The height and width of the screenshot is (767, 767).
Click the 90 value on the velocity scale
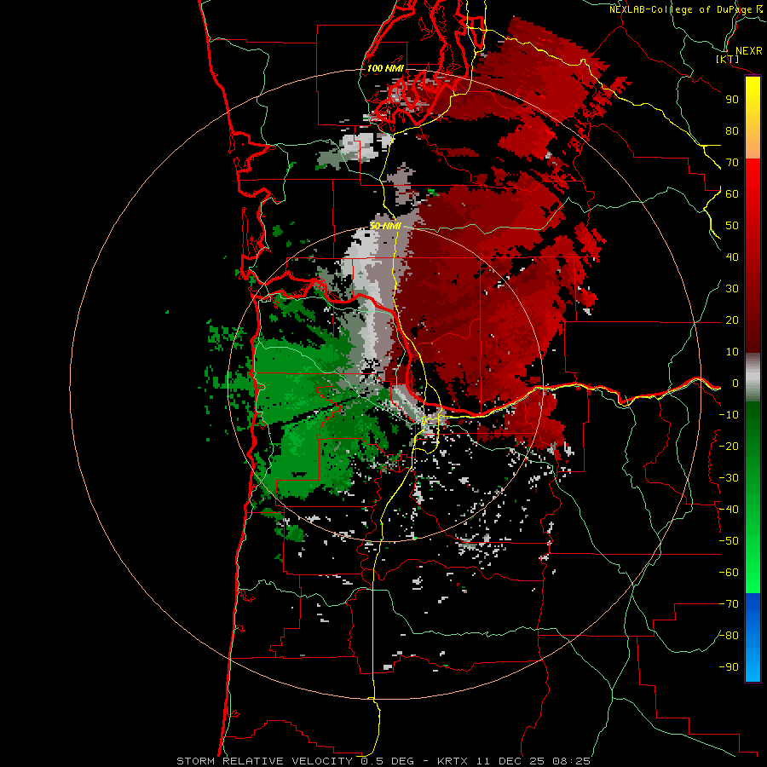click(732, 100)
